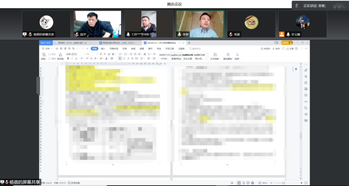349x186 pixels.
Task: Toggle microphone for participant 张彬
Action: (179, 35)
